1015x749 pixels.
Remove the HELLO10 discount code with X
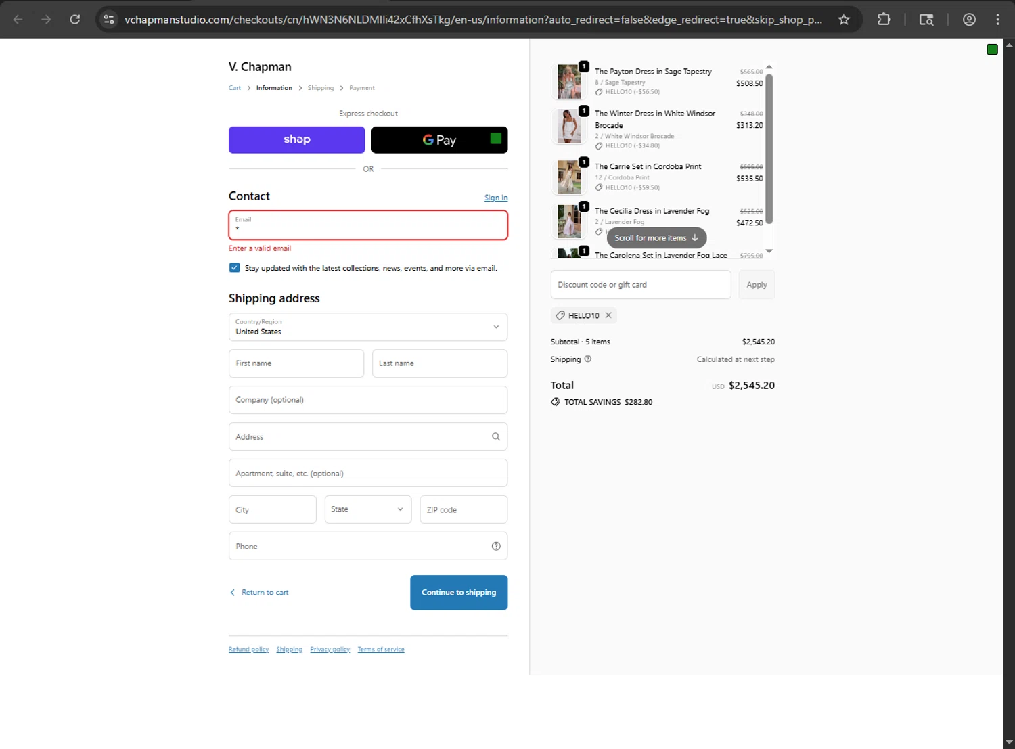click(608, 315)
